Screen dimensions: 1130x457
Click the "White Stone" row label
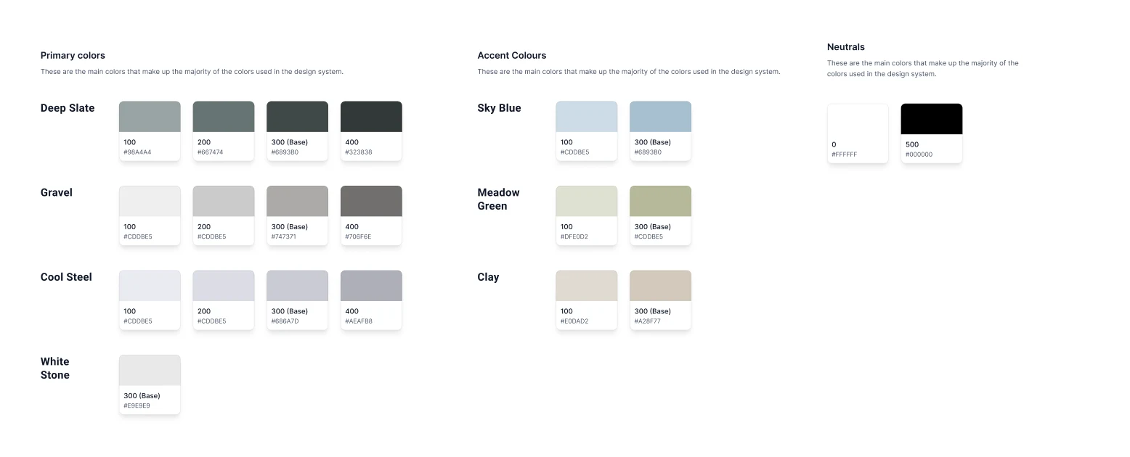coord(55,368)
